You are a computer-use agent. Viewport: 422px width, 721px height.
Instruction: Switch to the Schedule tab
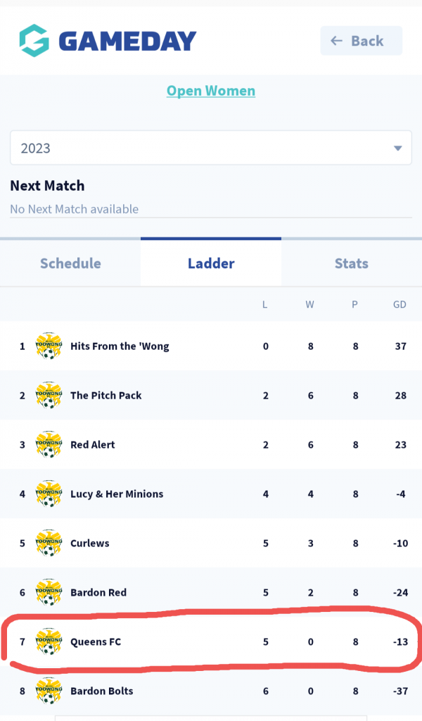tap(70, 263)
